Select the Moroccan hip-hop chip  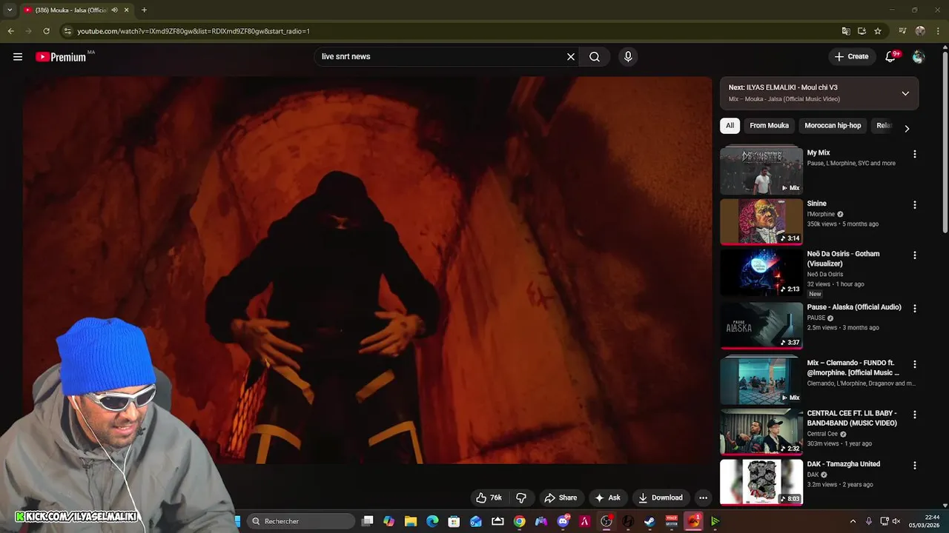(x=833, y=125)
